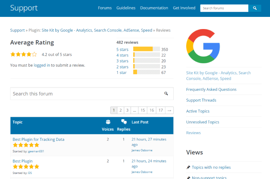Open the Get Involved menu item
This screenshot has width=270, height=179.
[x=184, y=8]
